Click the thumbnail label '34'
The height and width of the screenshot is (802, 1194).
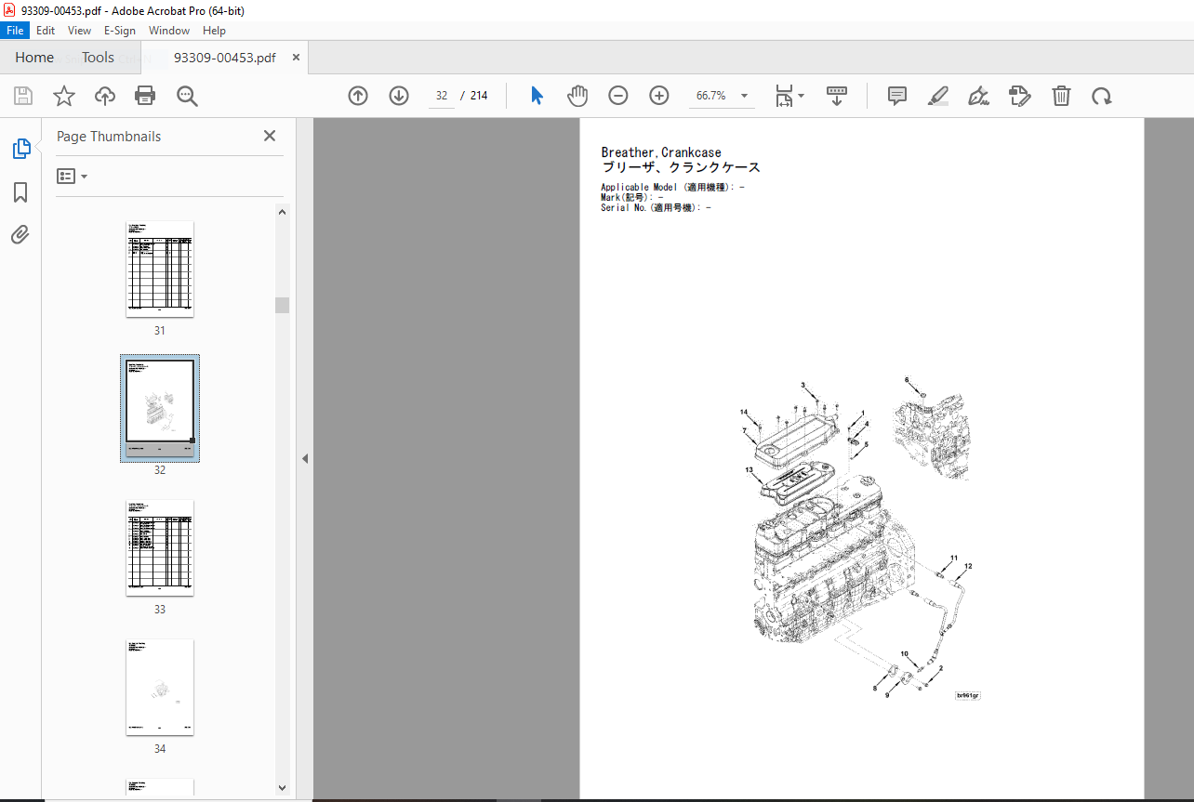[x=160, y=749]
